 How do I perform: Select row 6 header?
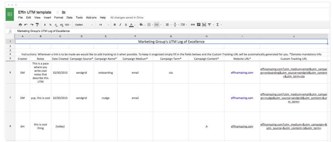(x=10, y=73)
